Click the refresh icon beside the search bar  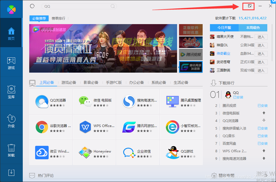point(32,6)
